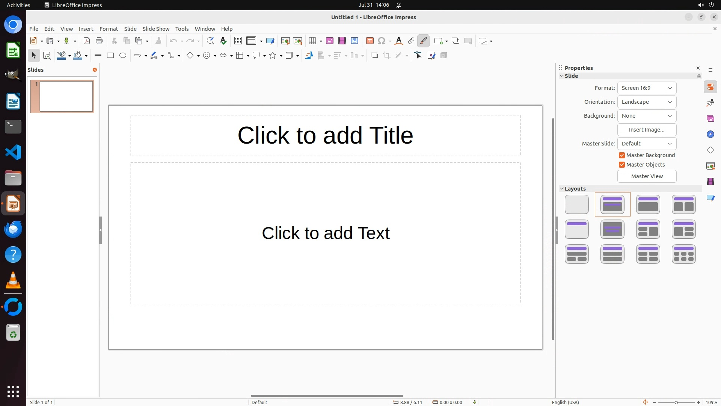The height and width of the screenshot is (406, 721).
Task: Uncheck the Master Objects checkbox
Action: (622, 165)
